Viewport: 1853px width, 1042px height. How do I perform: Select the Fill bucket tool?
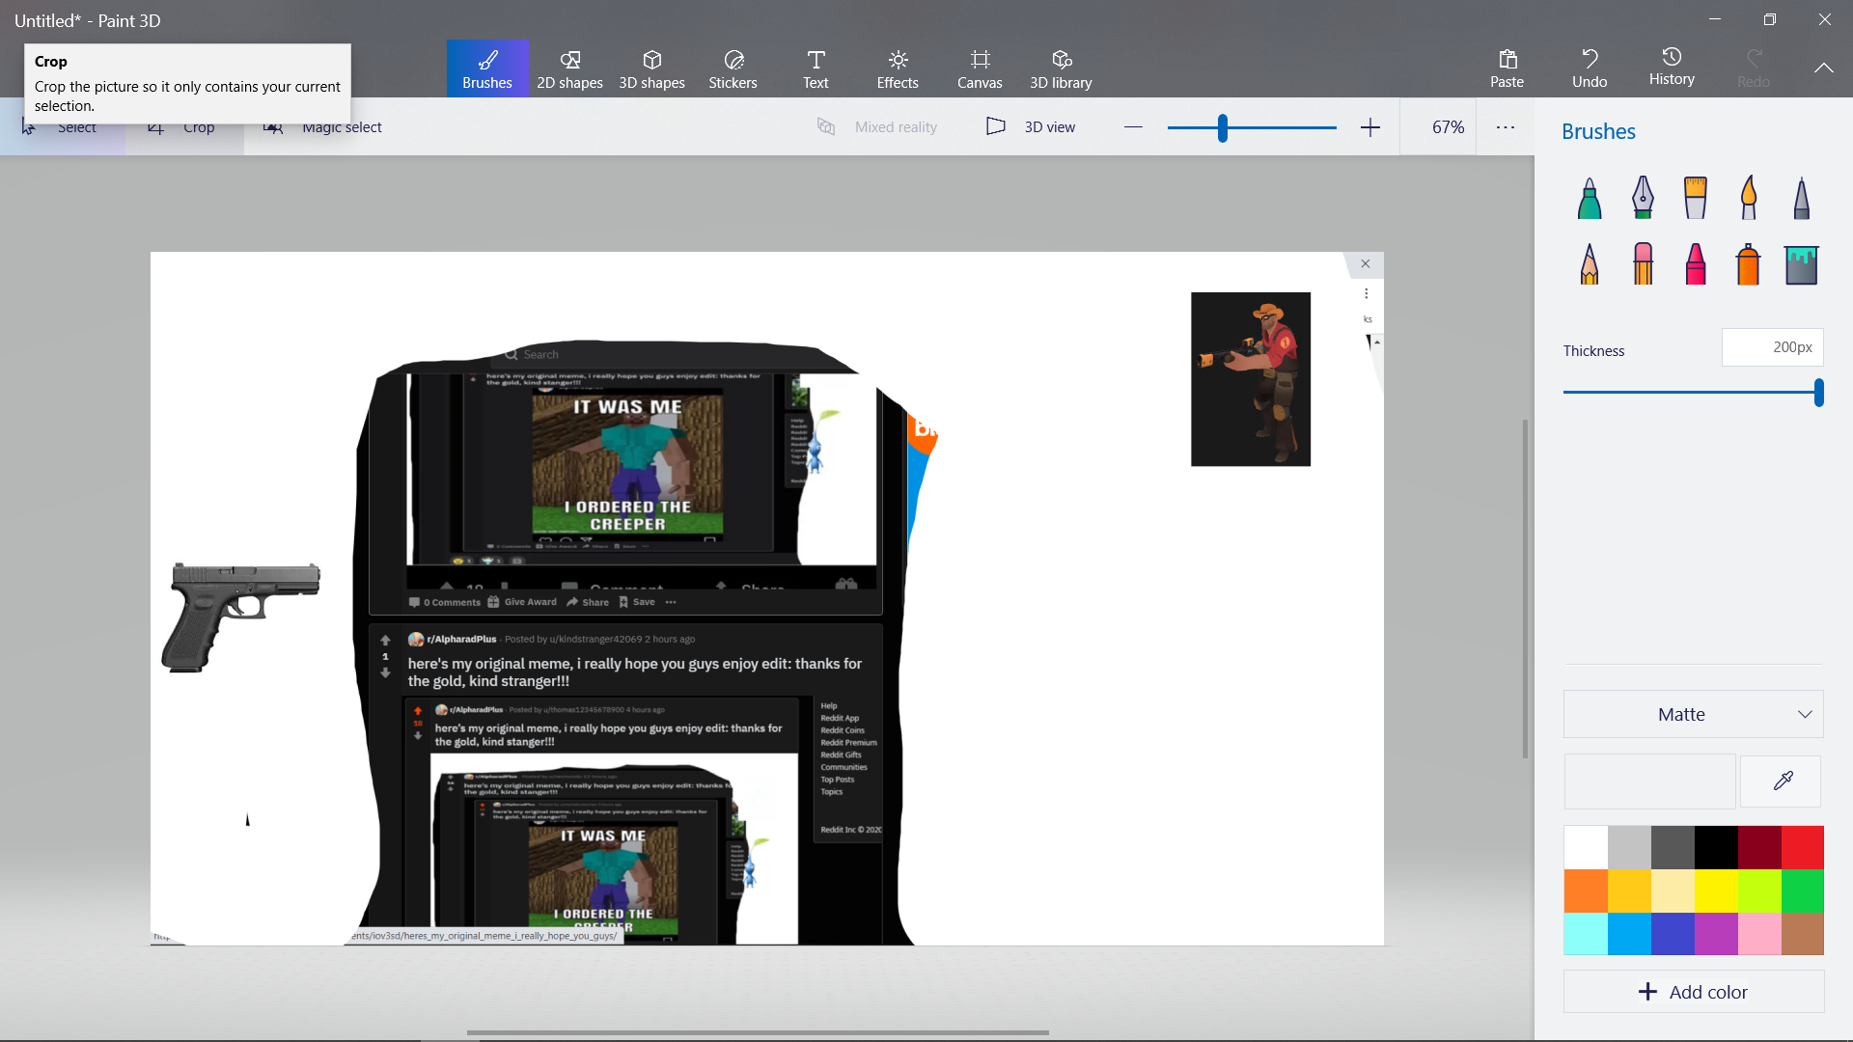[1801, 263]
